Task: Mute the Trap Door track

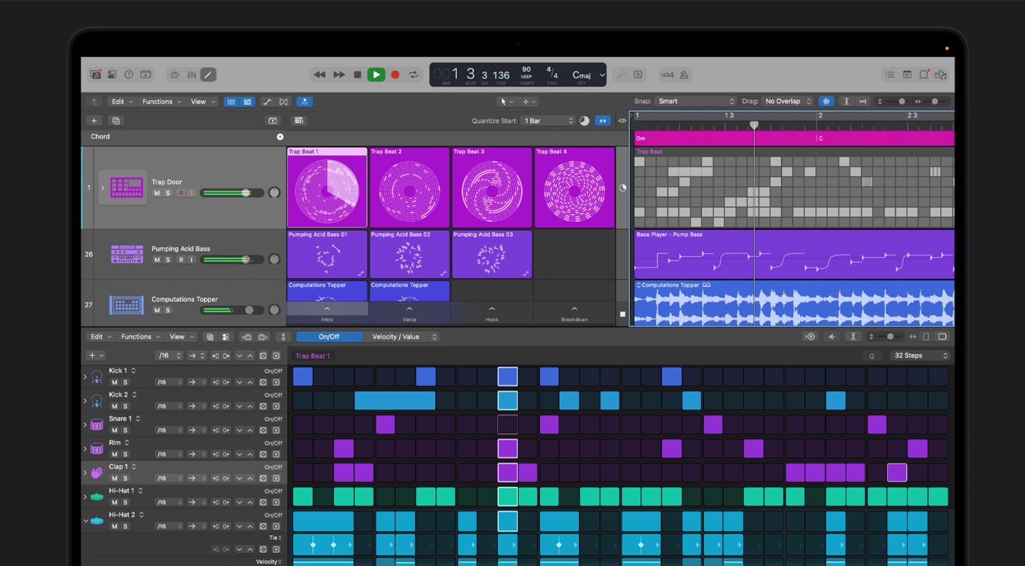Action: coord(157,193)
